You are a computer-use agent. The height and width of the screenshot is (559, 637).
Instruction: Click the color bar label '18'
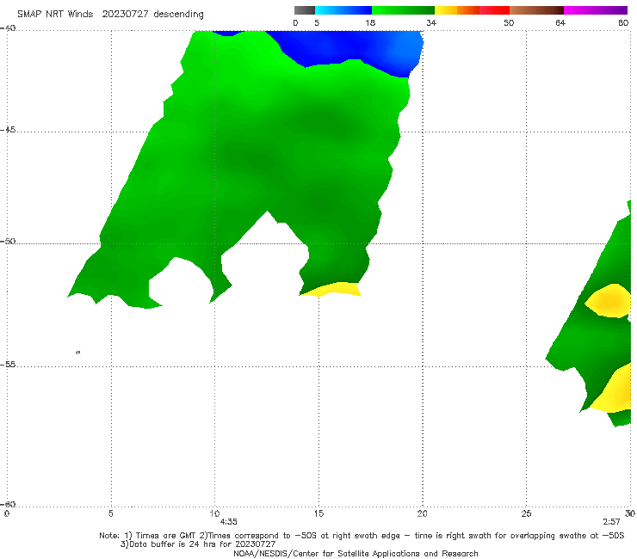point(370,22)
